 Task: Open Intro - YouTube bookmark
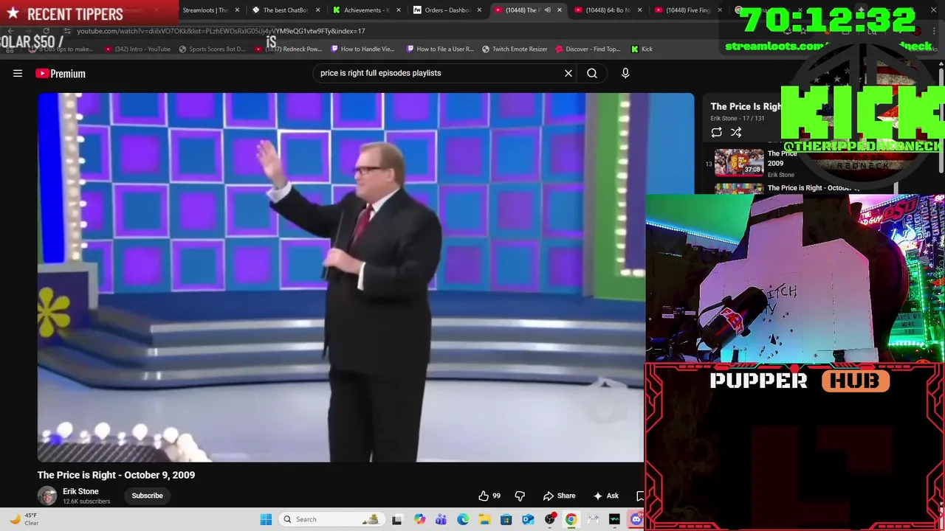[x=138, y=49]
